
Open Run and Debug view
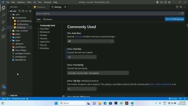(4, 29)
